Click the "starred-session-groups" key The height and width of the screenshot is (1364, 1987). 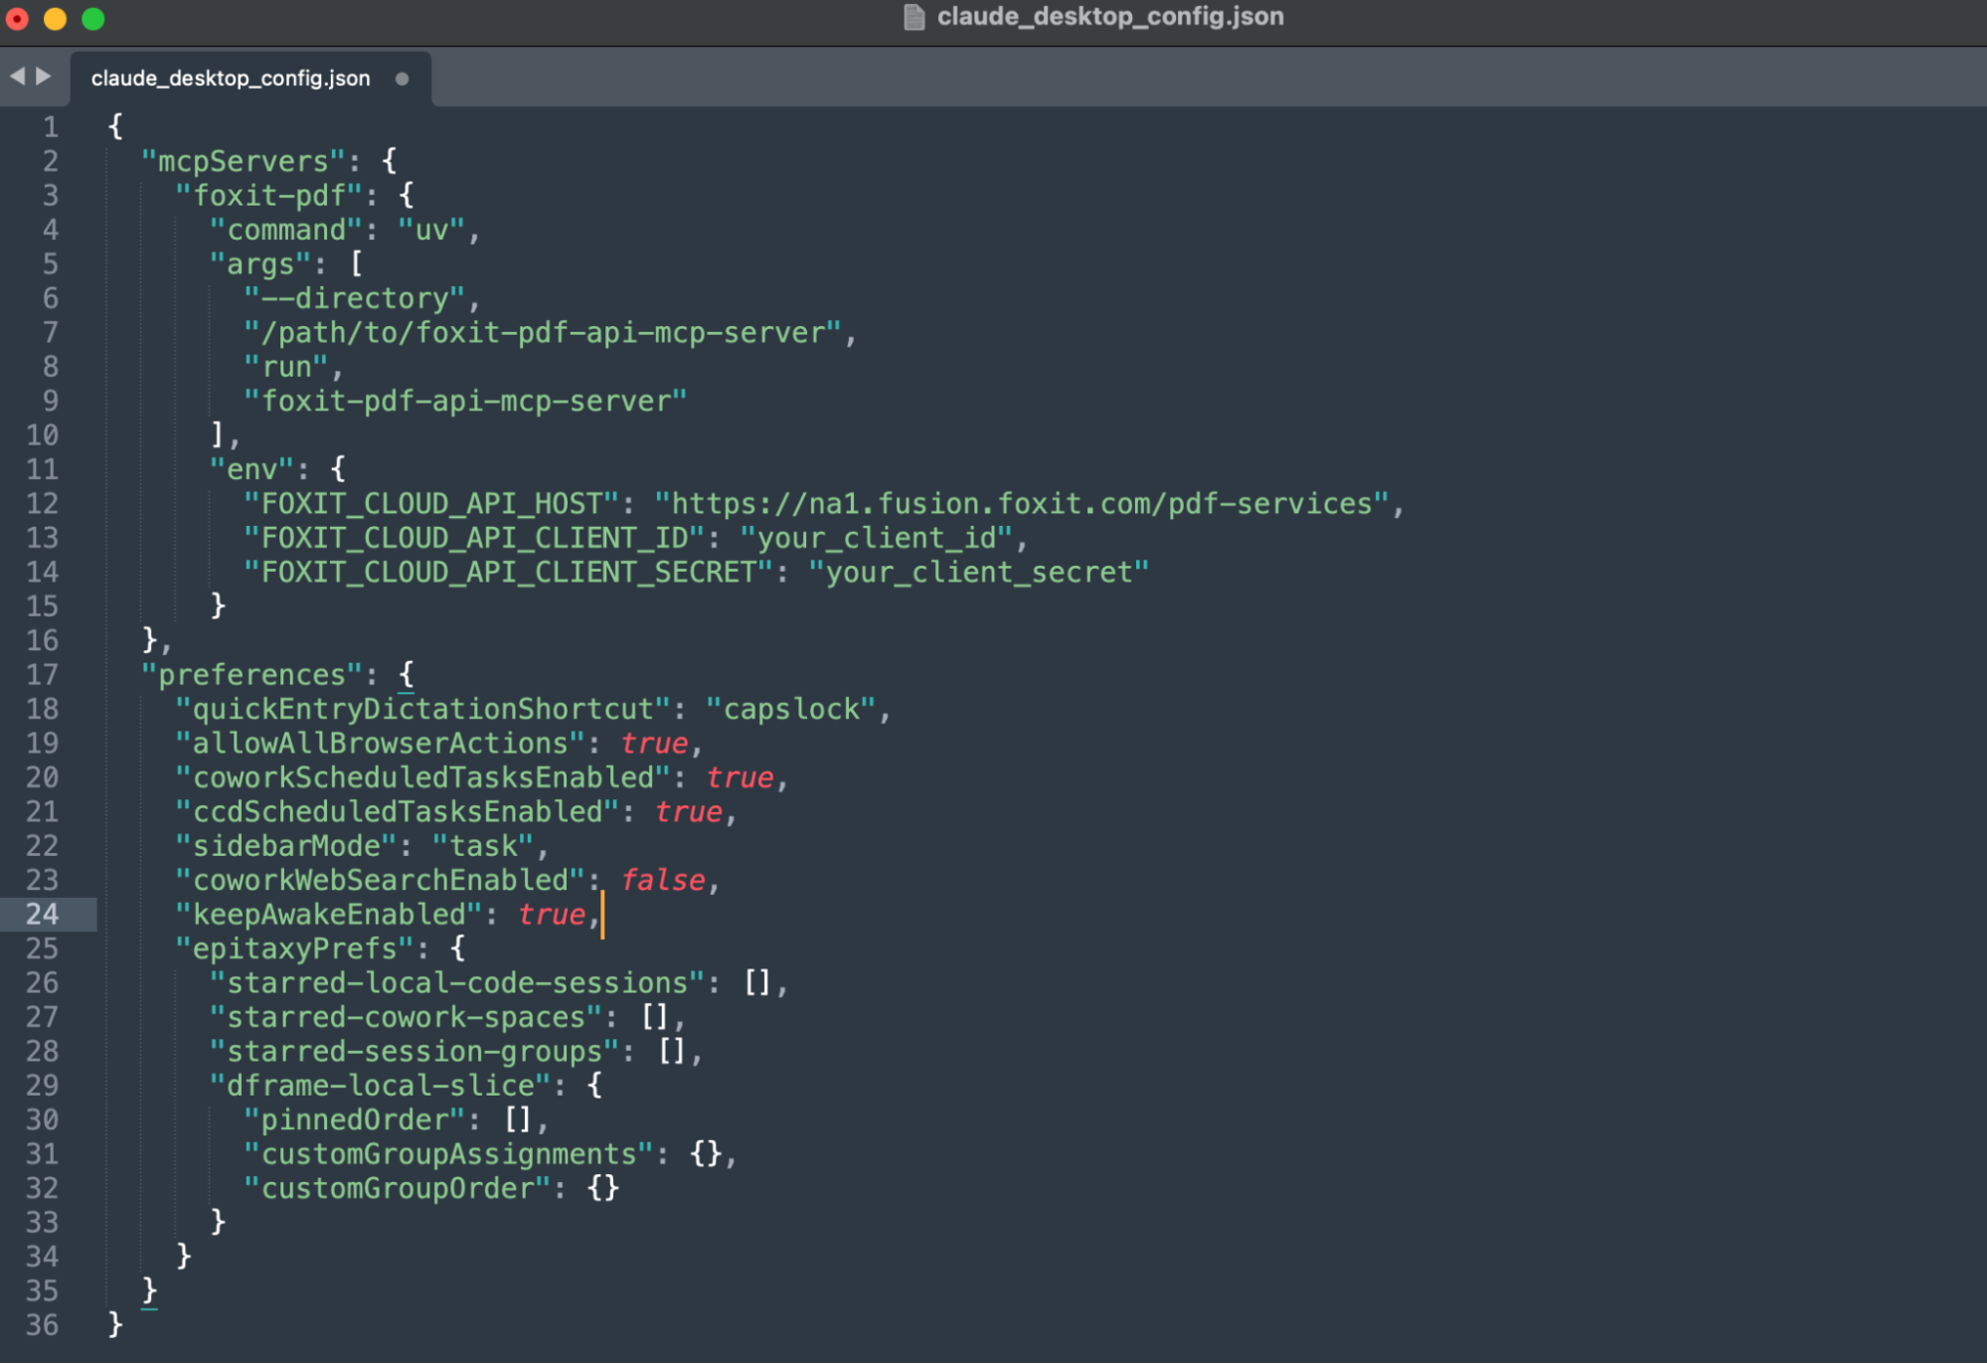414,1052
